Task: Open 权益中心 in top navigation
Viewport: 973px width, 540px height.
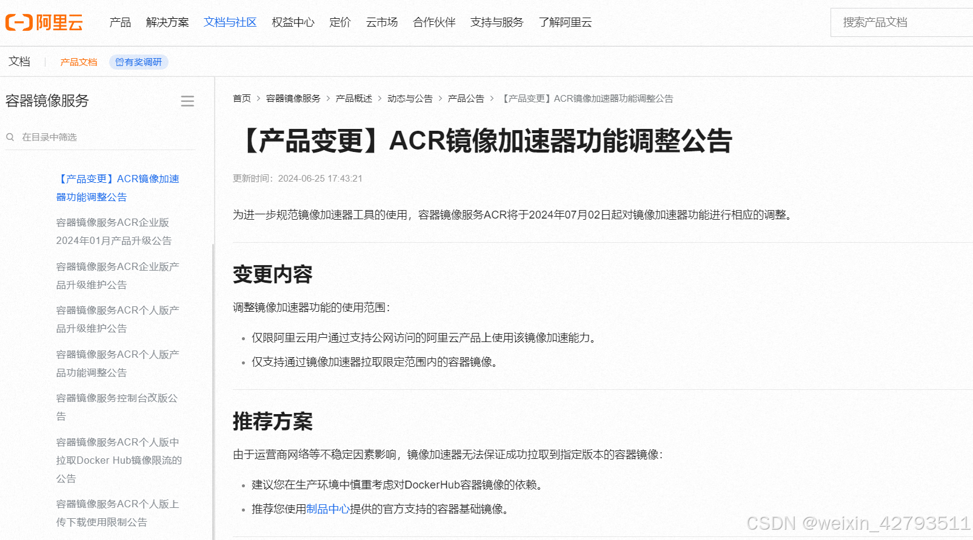Action: pyautogui.click(x=293, y=22)
